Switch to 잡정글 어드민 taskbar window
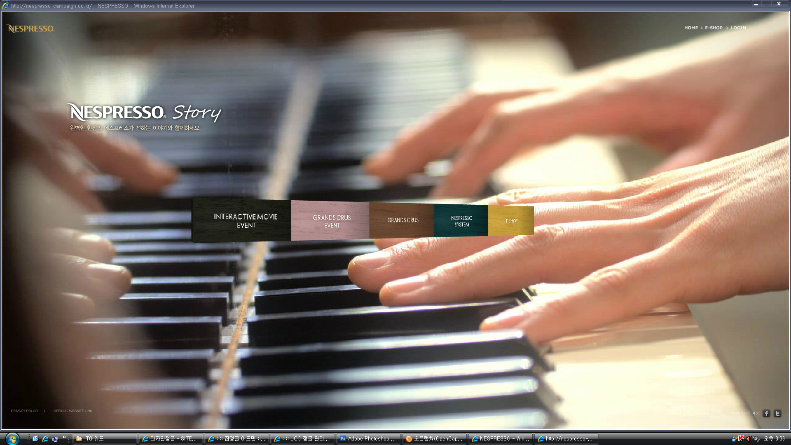The image size is (791, 445). tap(236, 439)
